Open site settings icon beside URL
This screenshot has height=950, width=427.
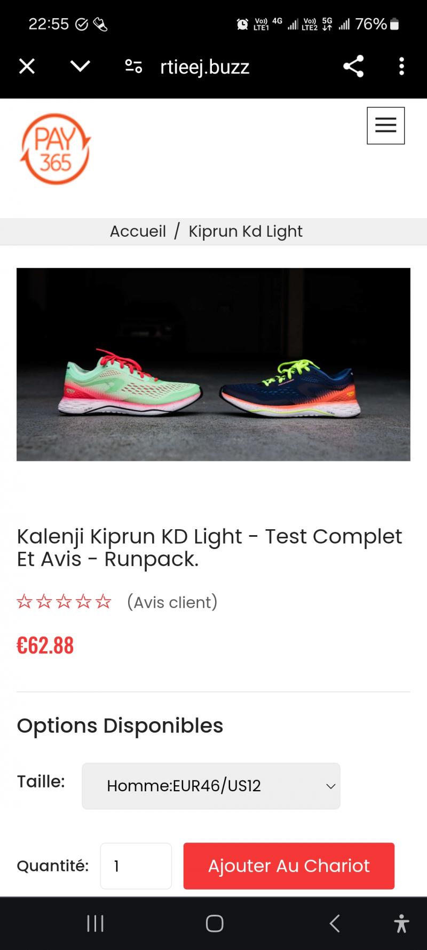[133, 66]
